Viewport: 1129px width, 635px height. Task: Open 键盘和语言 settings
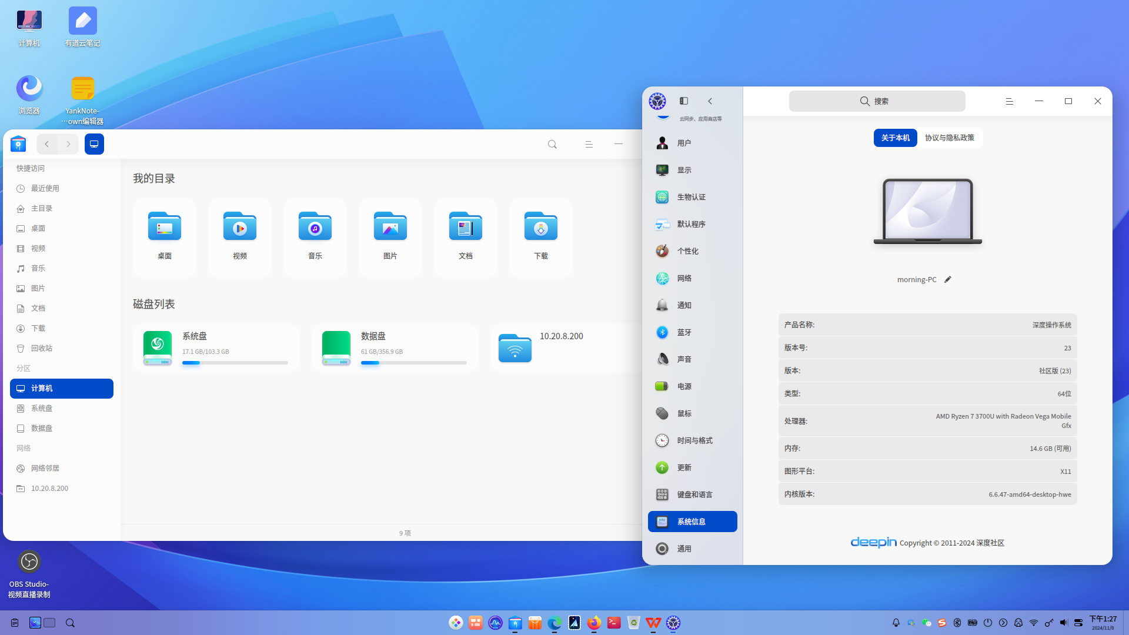tap(692, 494)
